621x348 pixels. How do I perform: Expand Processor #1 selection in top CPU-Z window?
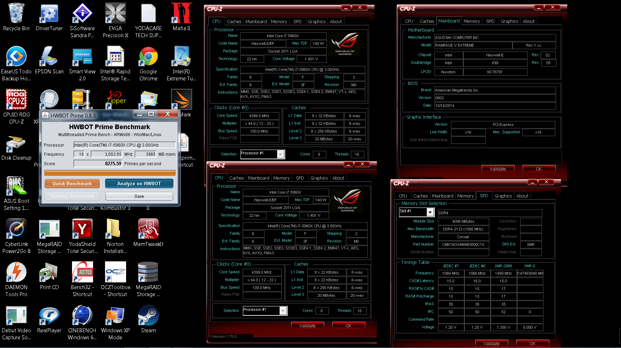[281, 154]
